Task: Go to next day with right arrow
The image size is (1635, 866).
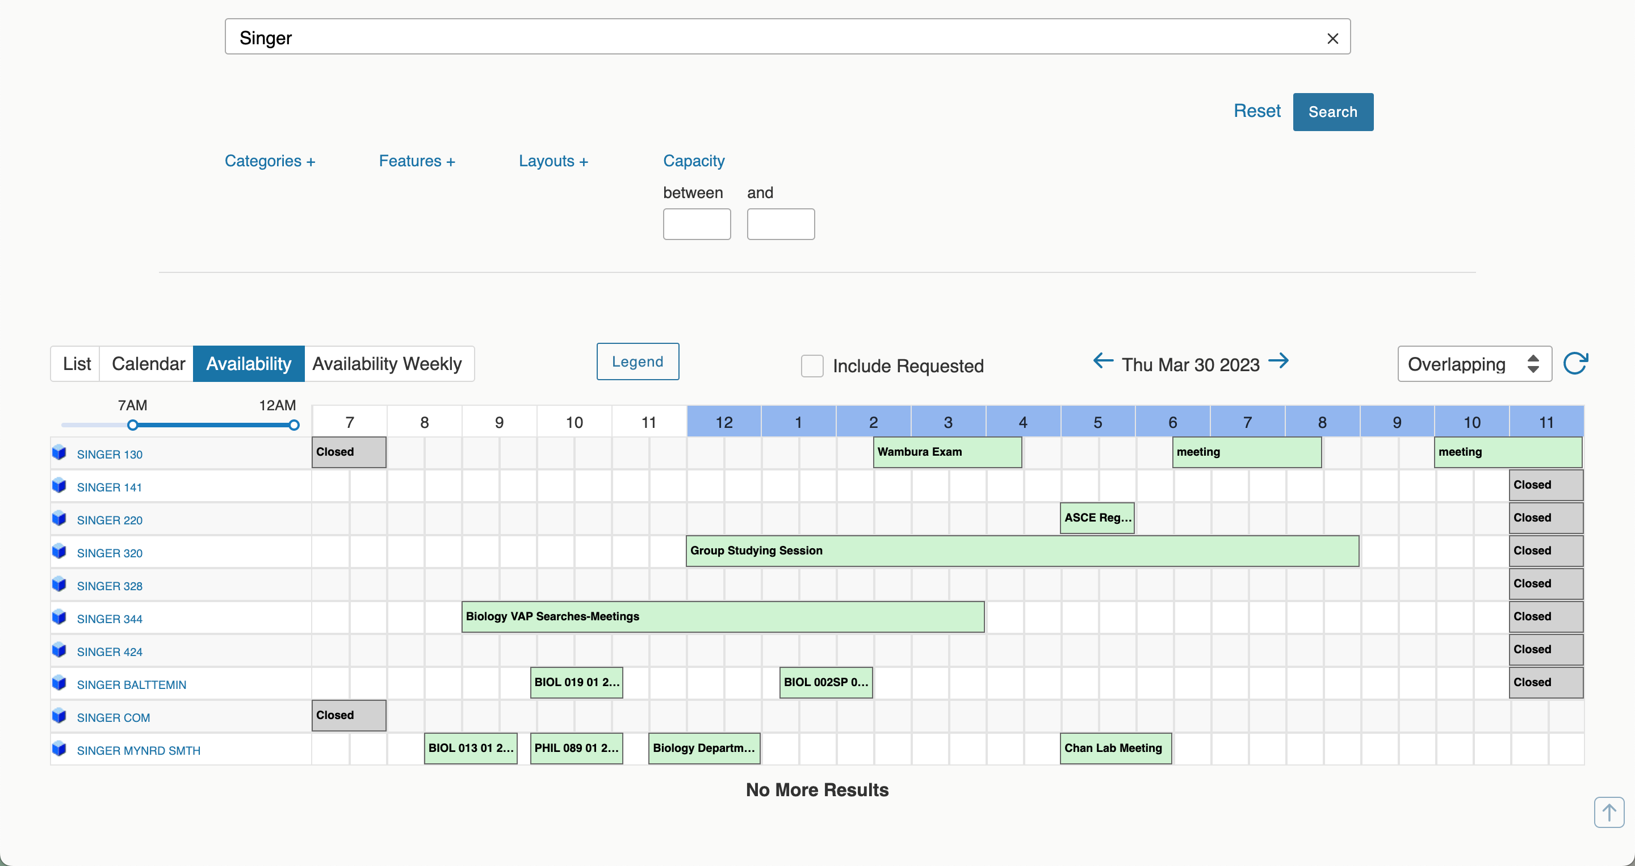Action: click(1278, 361)
